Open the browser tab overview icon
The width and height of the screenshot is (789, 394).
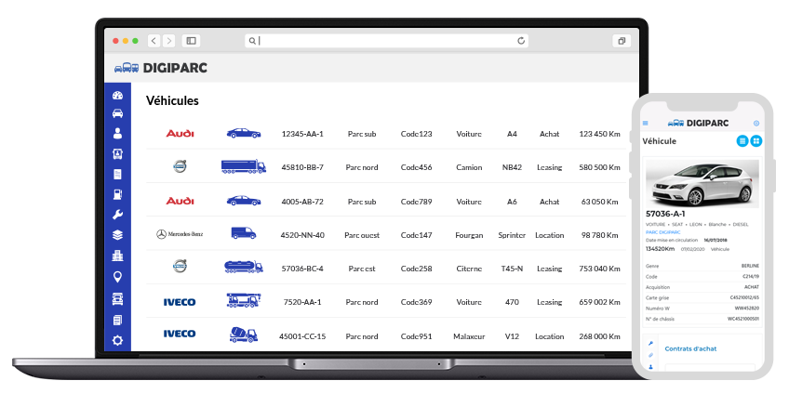pos(622,41)
